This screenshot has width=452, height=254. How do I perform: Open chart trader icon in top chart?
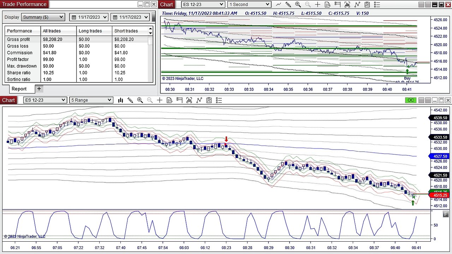coord(337,5)
